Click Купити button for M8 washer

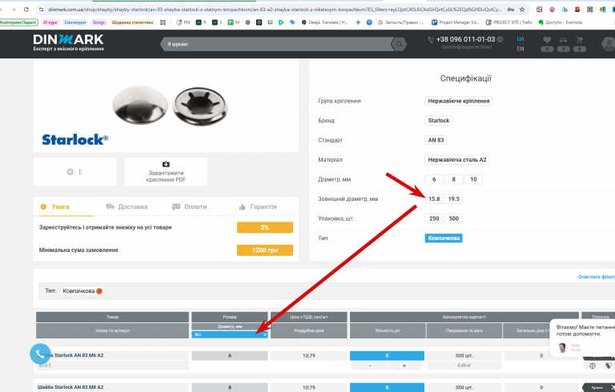598,387
